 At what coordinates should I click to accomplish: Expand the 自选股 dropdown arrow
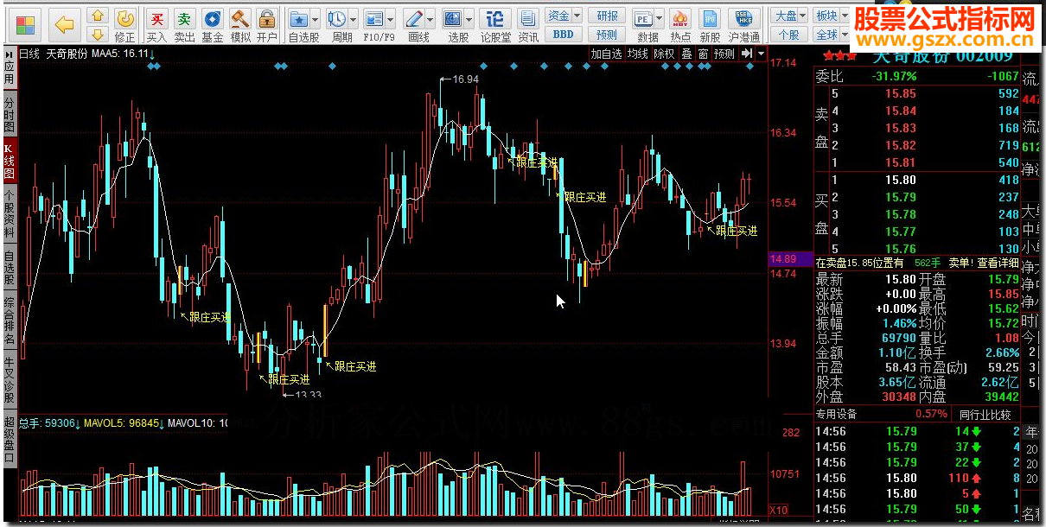[x=316, y=19]
